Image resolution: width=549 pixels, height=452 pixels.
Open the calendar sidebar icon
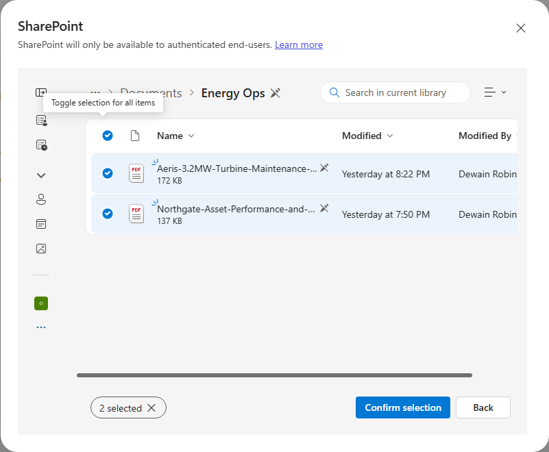(41, 224)
